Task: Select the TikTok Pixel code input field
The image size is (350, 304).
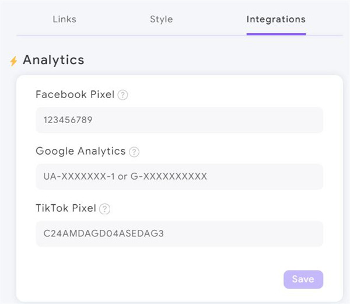Action: [x=180, y=234]
